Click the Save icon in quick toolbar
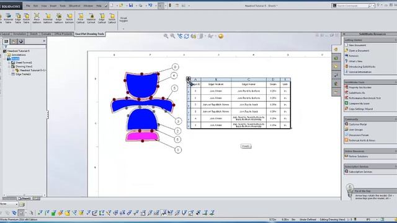 (131, 6)
